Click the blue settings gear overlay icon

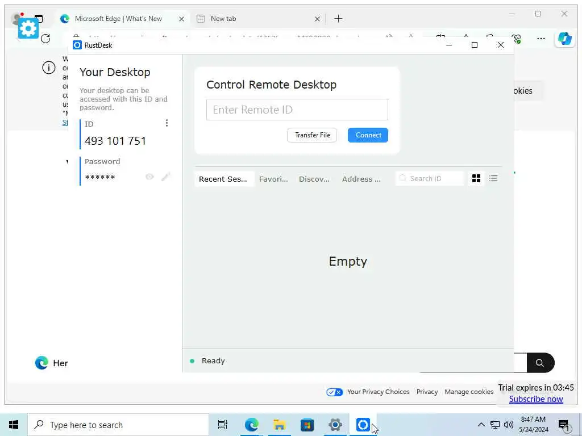coord(28,28)
